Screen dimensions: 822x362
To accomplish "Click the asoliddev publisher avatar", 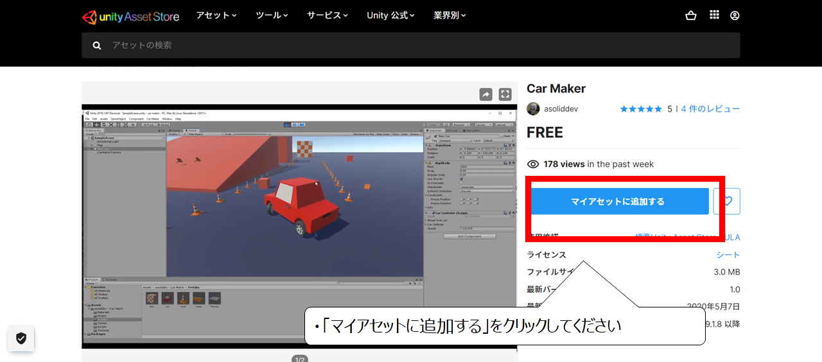I will click(x=533, y=109).
